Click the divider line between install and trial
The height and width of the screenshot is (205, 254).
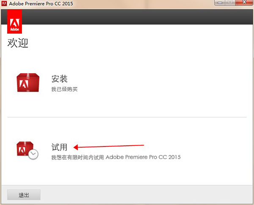click(127, 117)
